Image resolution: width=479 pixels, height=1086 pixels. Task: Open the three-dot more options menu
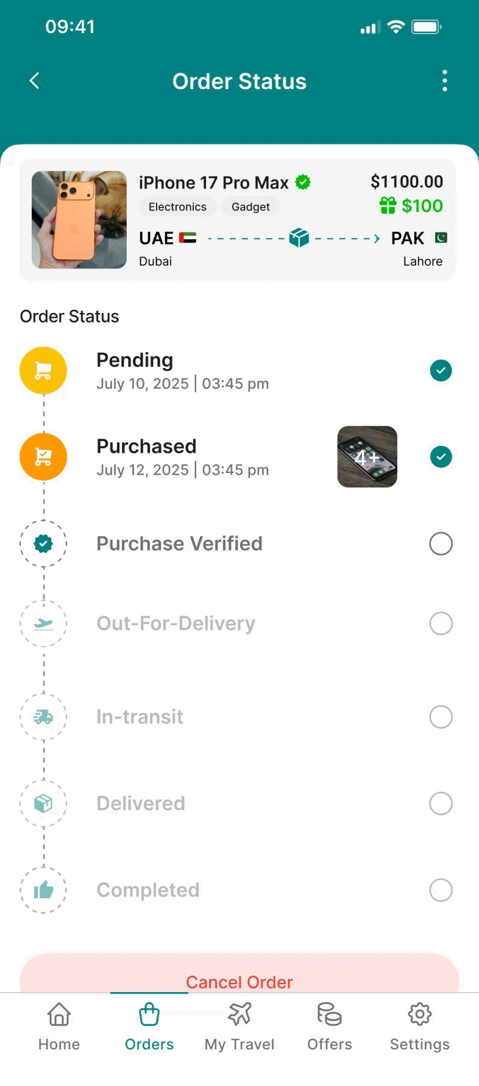(x=445, y=81)
